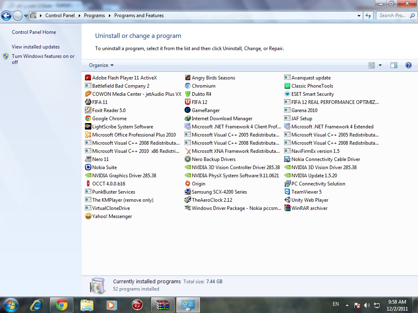The height and width of the screenshot is (313, 418).
Task: Click the Dukto R4 icon
Action: point(188,94)
